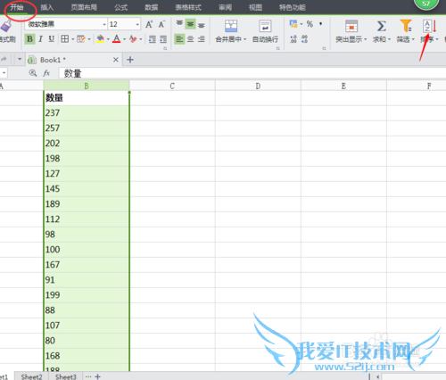Click the cell containing 237
This screenshot has height=380, width=446.
click(87, 113)
